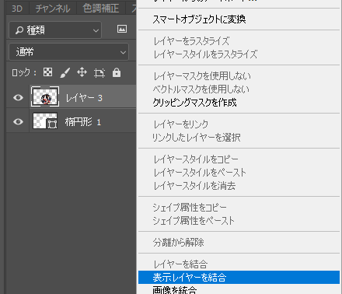Choose レイヤーをラスタライズ menu entry
The height and width of the screenshot is (294, 342).
[239, 41]
